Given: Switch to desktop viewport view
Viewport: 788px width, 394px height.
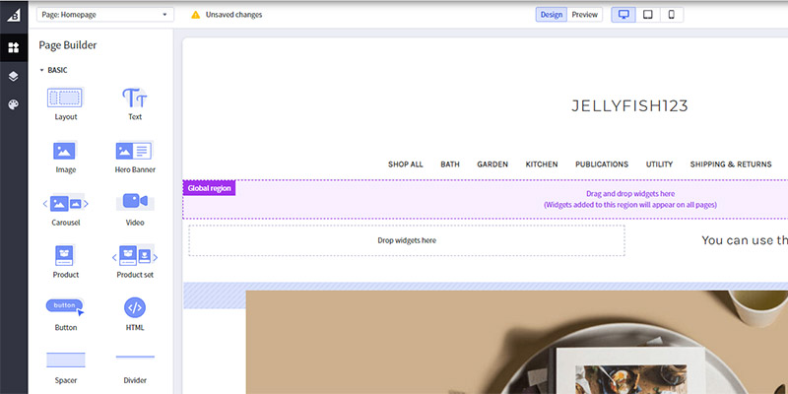Looking at the screenshot, I should [624, 15].
